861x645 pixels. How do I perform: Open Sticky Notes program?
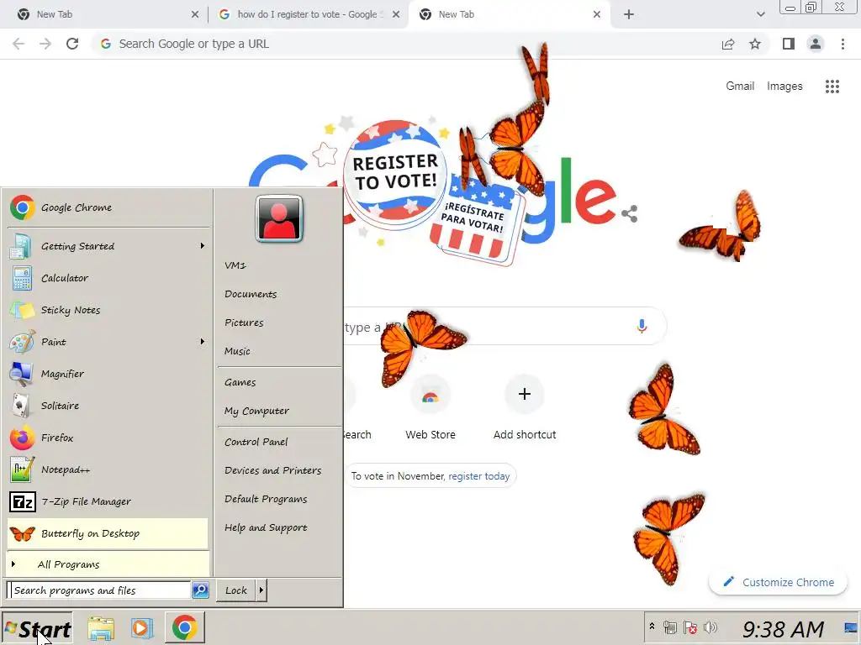tap(108, 310)
